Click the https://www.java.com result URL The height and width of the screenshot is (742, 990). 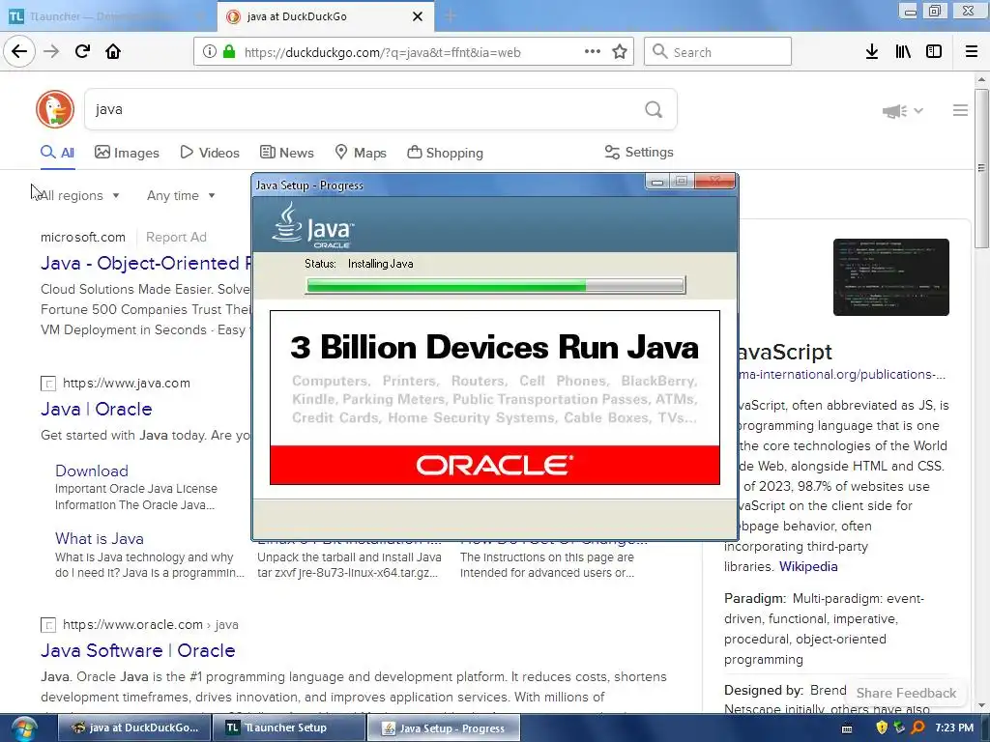[127, 383]
